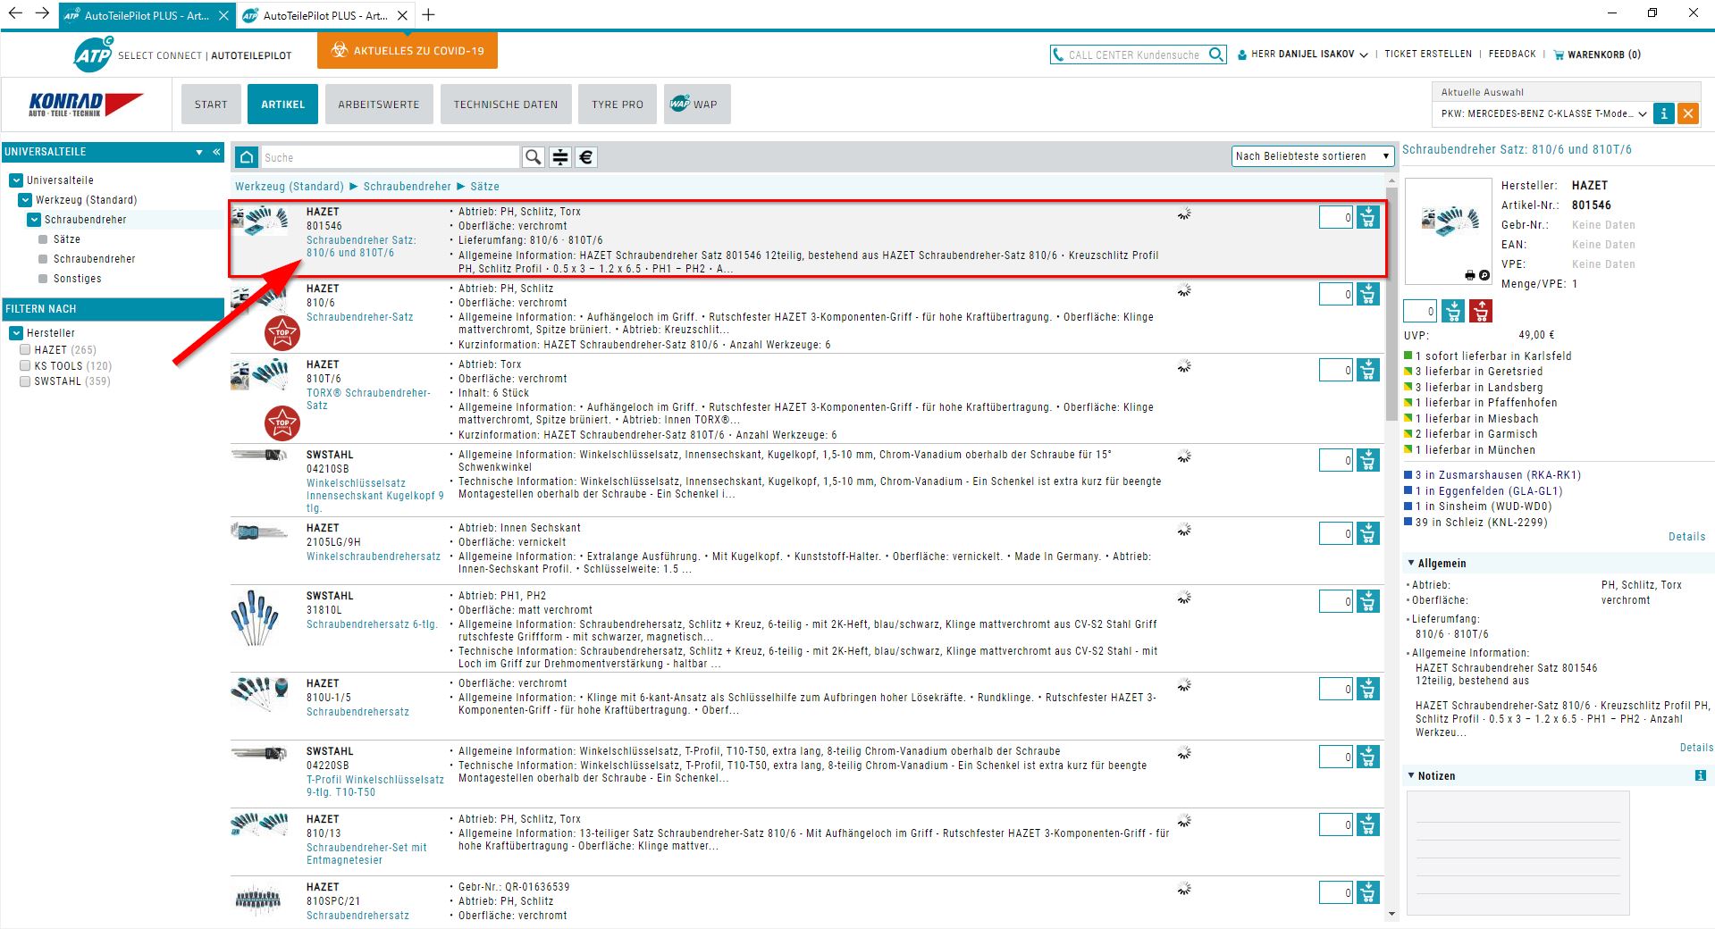1715x929 pixels.
Task: Click the scrollbar down arrow of article list
Action: click(1391, 915)
